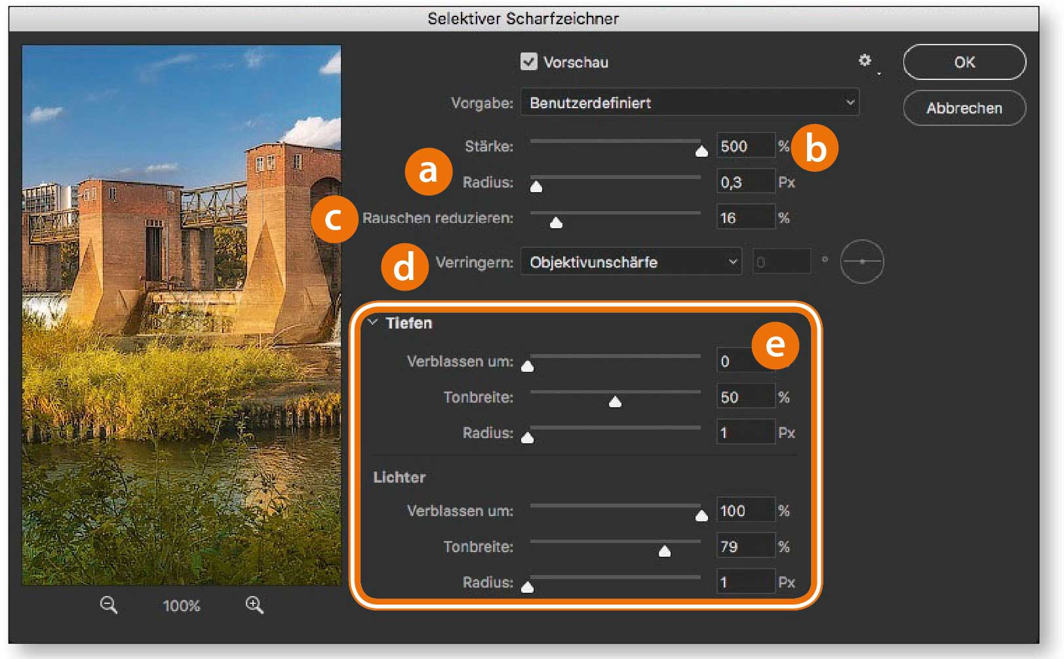Click the Radius field showing 0,3
The width and height of the screenshot is (1064, 659).
click(745, 182)
